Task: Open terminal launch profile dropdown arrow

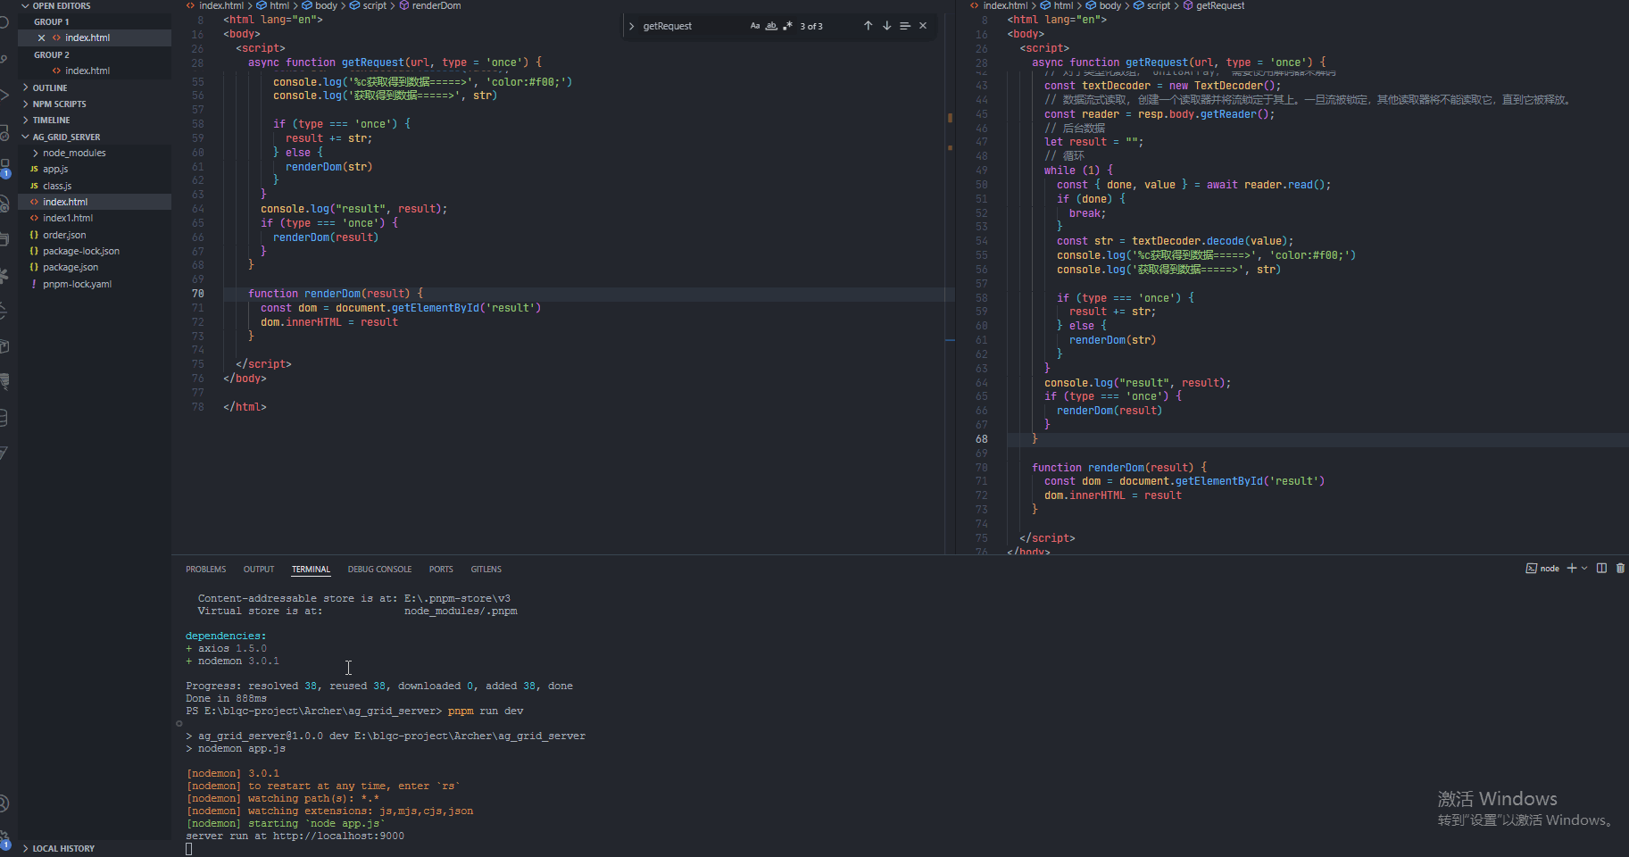Action: pyautogui.click(x=1584, y=569)
